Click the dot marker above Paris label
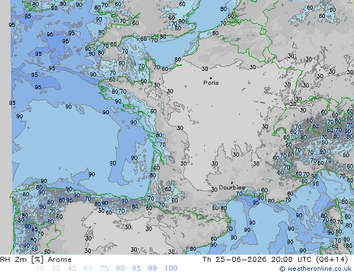 [211, 78]
